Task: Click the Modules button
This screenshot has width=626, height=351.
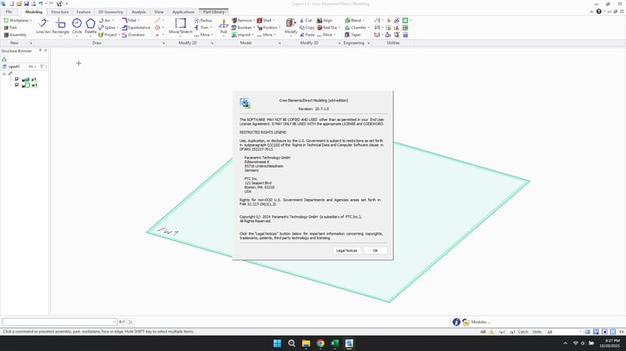Action: tap(477, 322)
